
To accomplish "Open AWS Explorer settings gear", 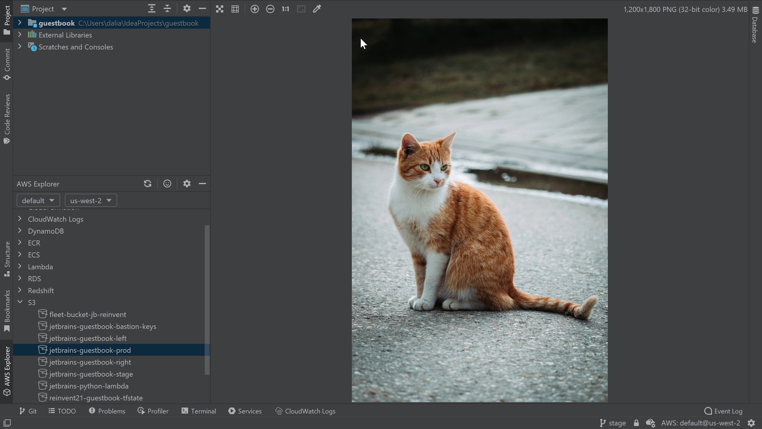I will (187, 184).
